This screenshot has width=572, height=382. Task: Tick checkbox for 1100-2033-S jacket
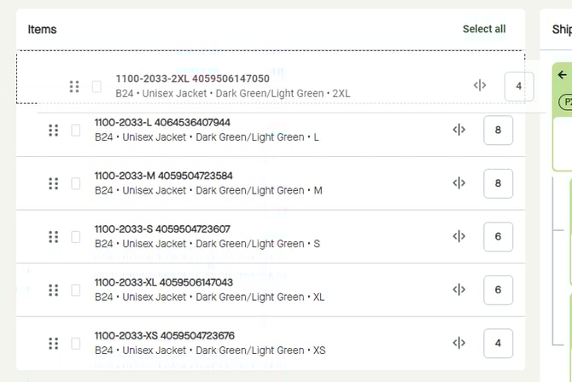pyautogui.click(x=76, y=236)
